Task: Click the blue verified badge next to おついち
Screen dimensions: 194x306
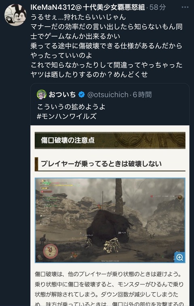Action: 82,95
